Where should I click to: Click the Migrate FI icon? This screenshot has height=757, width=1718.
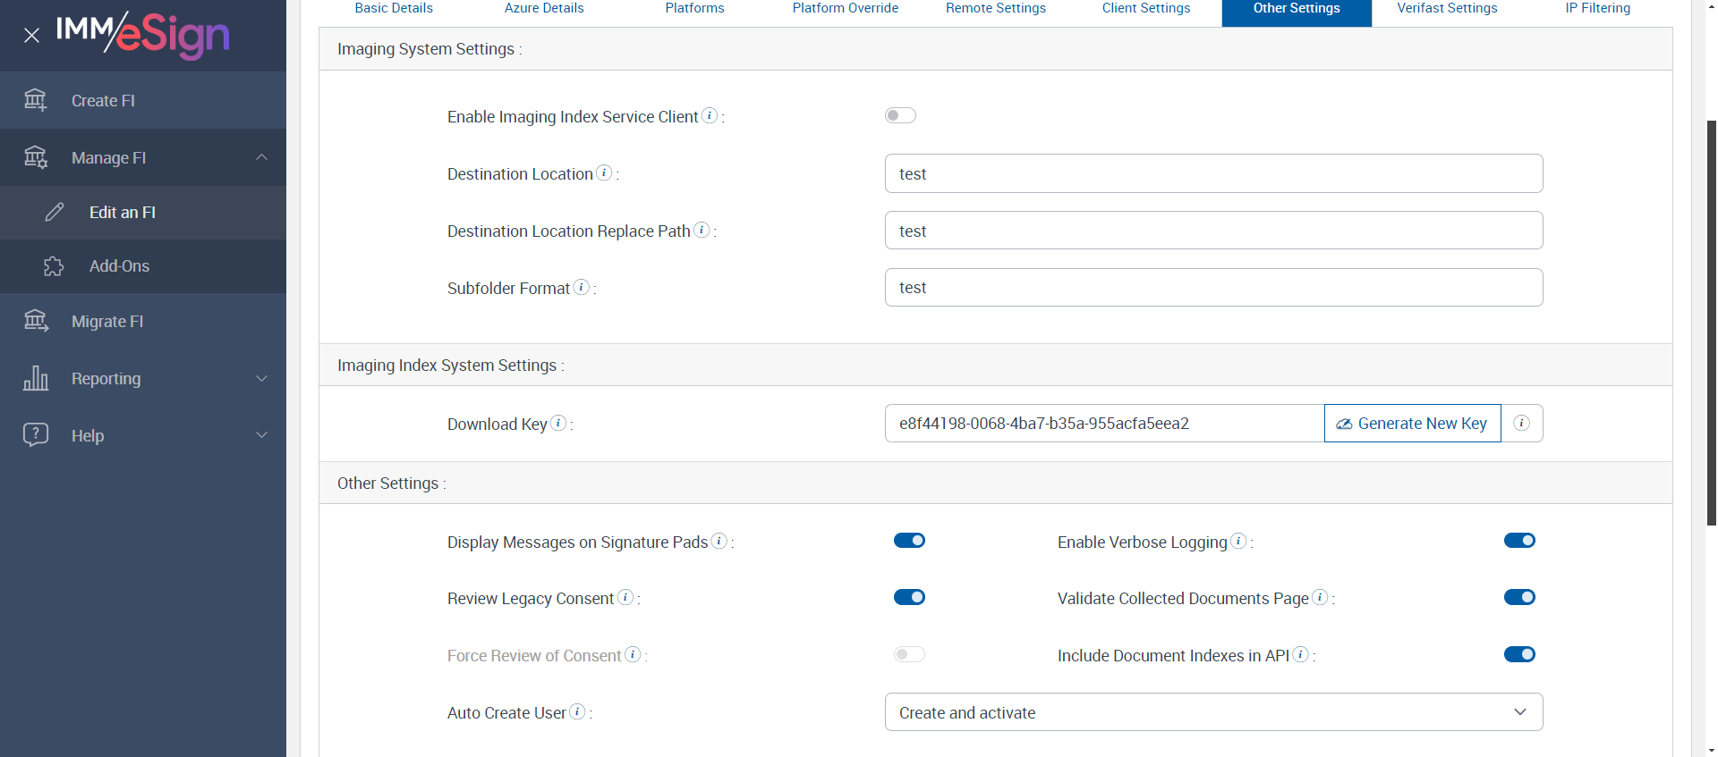36,321
